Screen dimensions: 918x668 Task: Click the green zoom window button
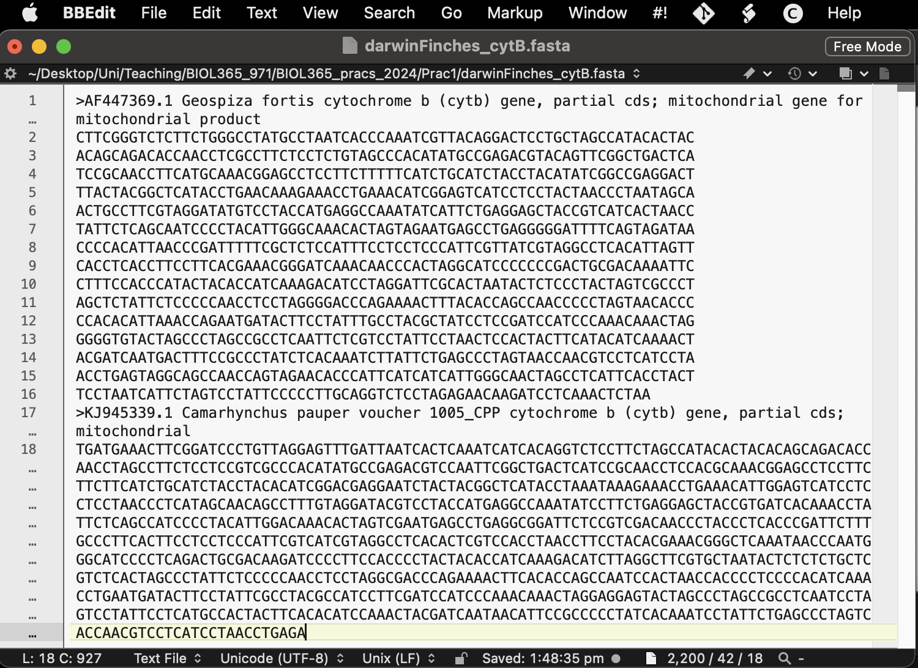coord(64,46)
